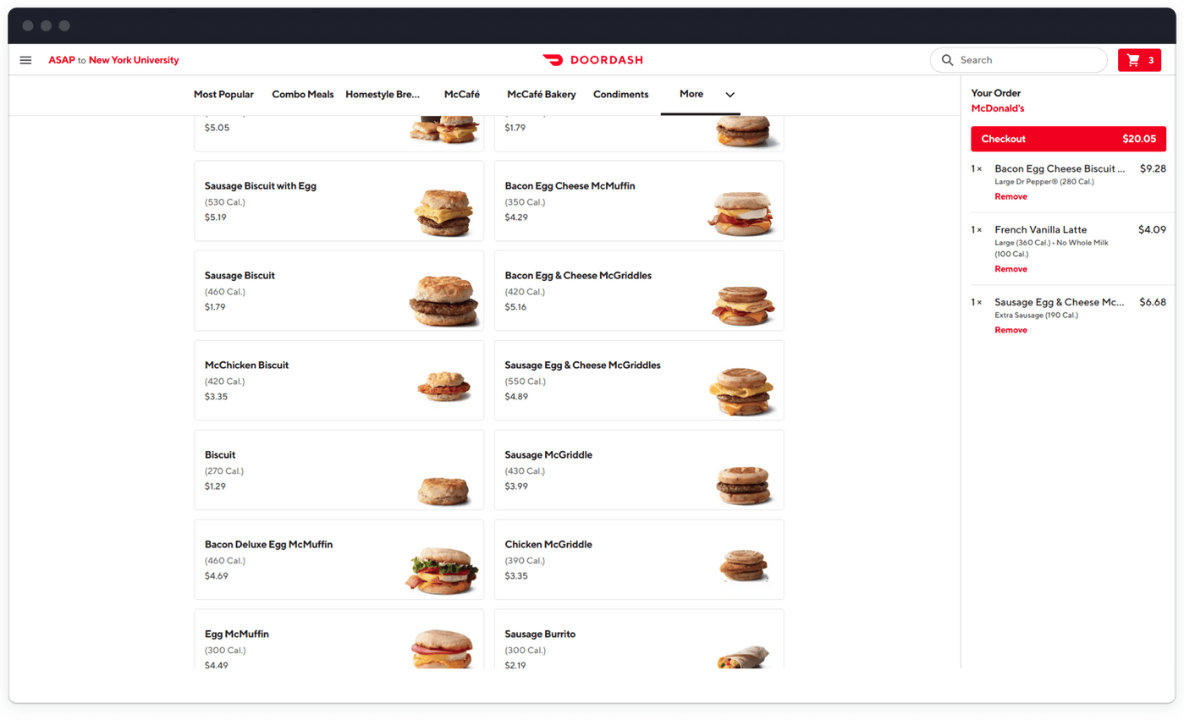Screen dimensions: 1184x720
Task: Select Sausage McGriddle title
Action: pyautogui.click(x=548, y=455)
